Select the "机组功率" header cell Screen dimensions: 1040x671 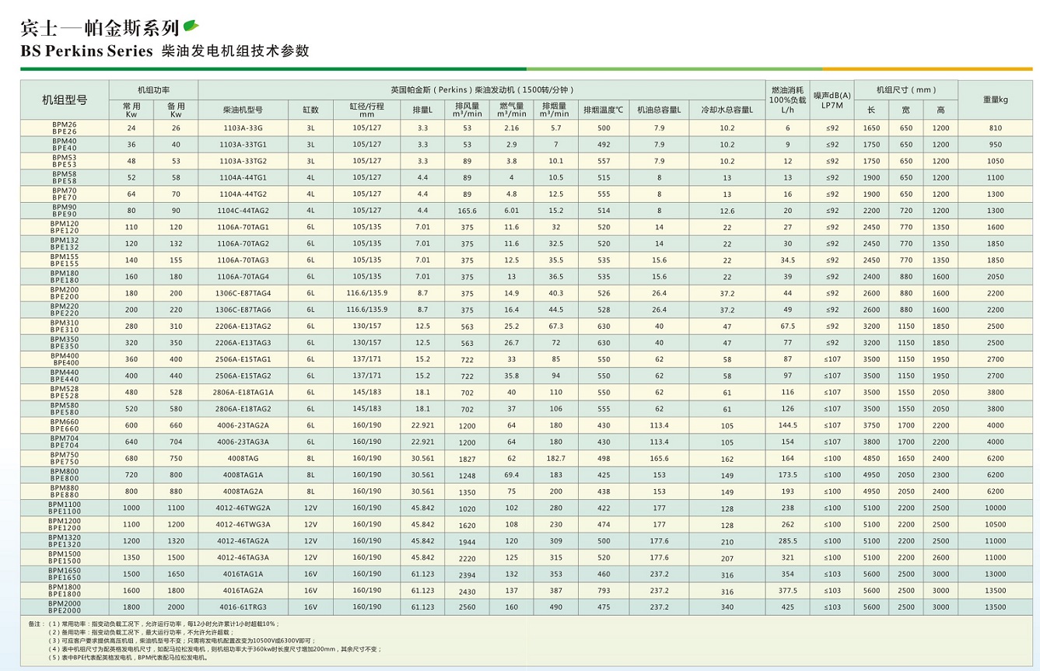click(x=154, y=90)
